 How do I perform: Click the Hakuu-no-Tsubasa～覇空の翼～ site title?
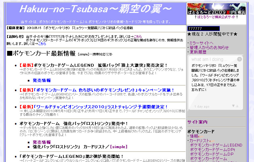click(95, 9)
